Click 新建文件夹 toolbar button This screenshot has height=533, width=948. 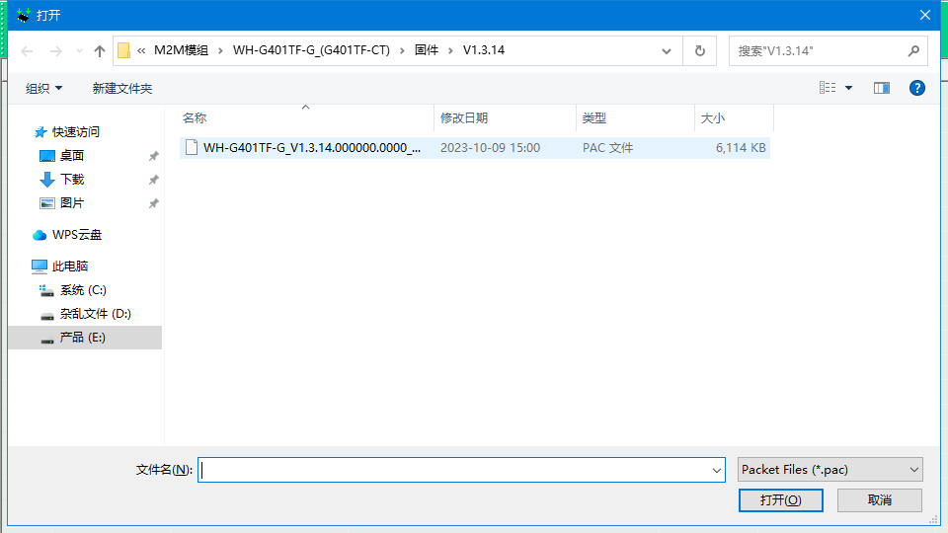coord(122,88)
